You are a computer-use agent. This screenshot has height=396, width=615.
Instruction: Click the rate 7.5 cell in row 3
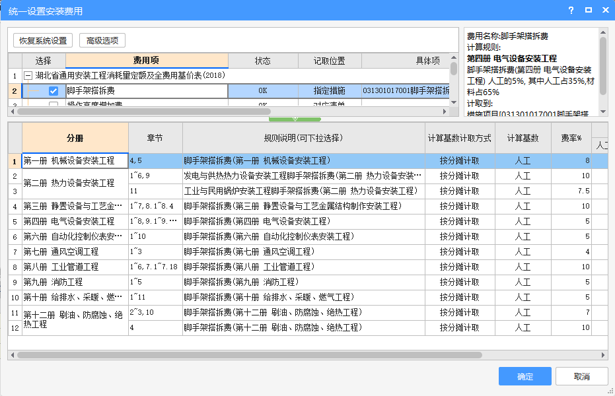pos(571,191)
